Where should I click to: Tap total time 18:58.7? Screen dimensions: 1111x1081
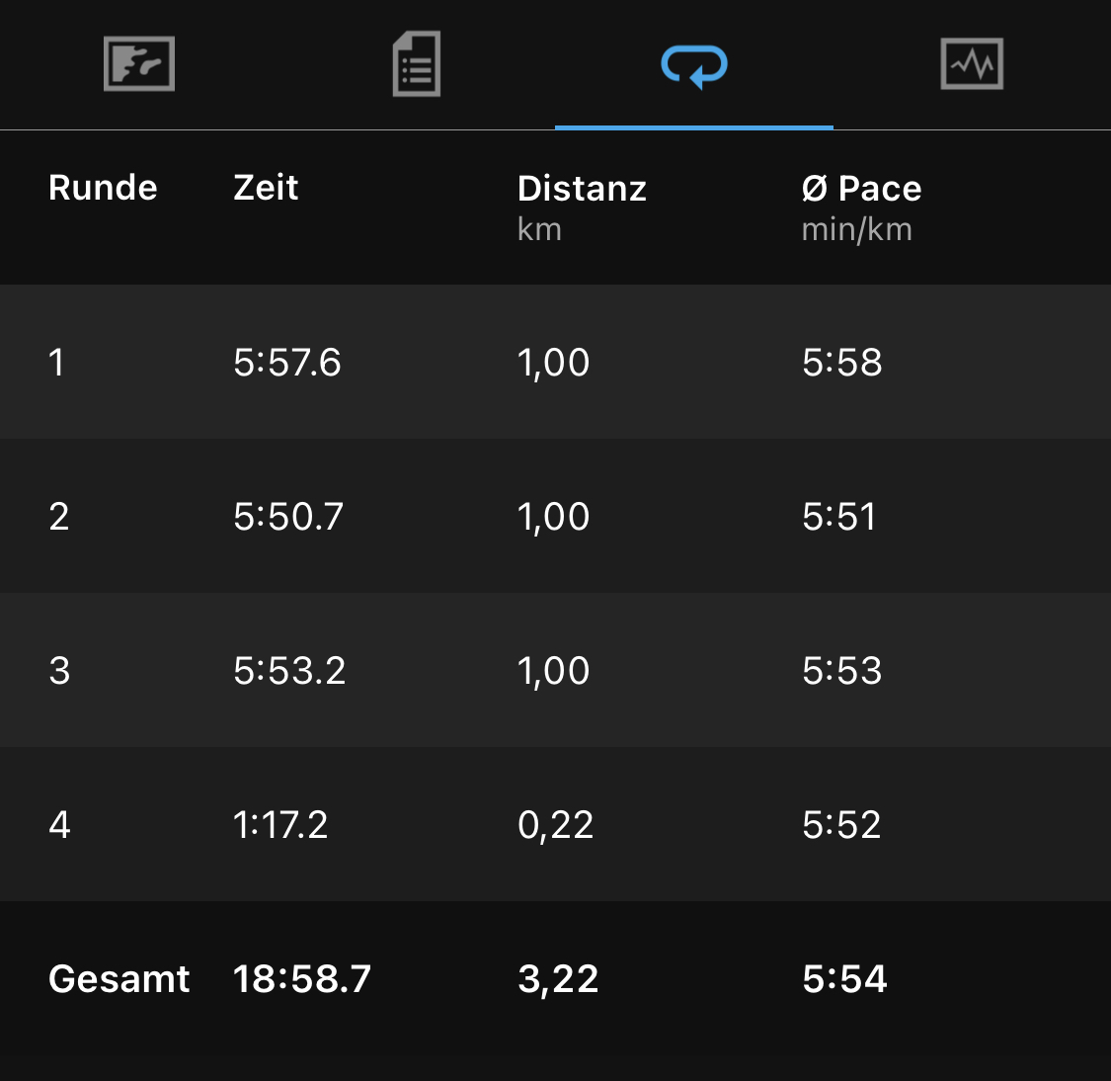click(x=302, y=979)
